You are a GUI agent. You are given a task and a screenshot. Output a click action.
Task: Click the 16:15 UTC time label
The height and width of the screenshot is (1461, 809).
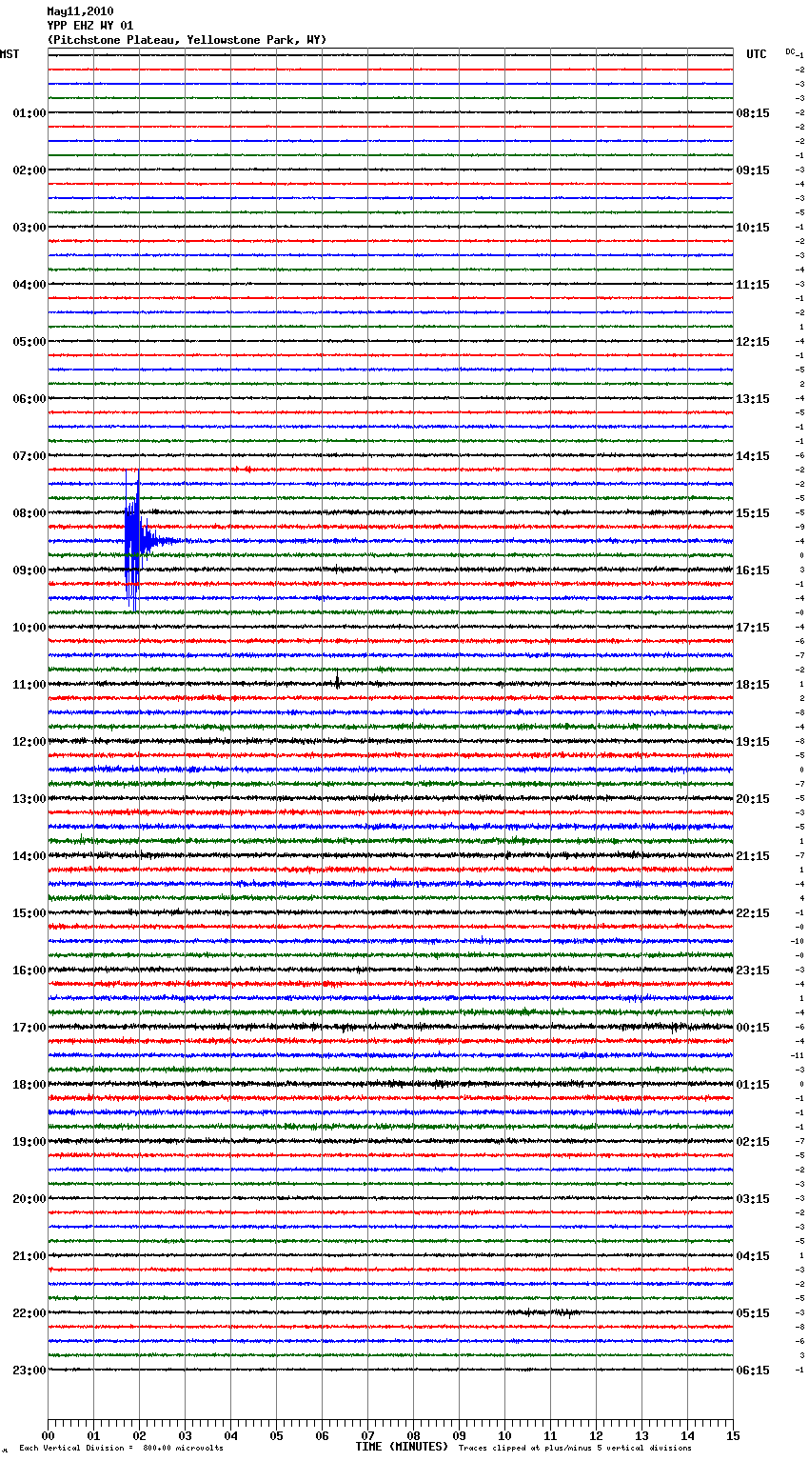[753, 570]
